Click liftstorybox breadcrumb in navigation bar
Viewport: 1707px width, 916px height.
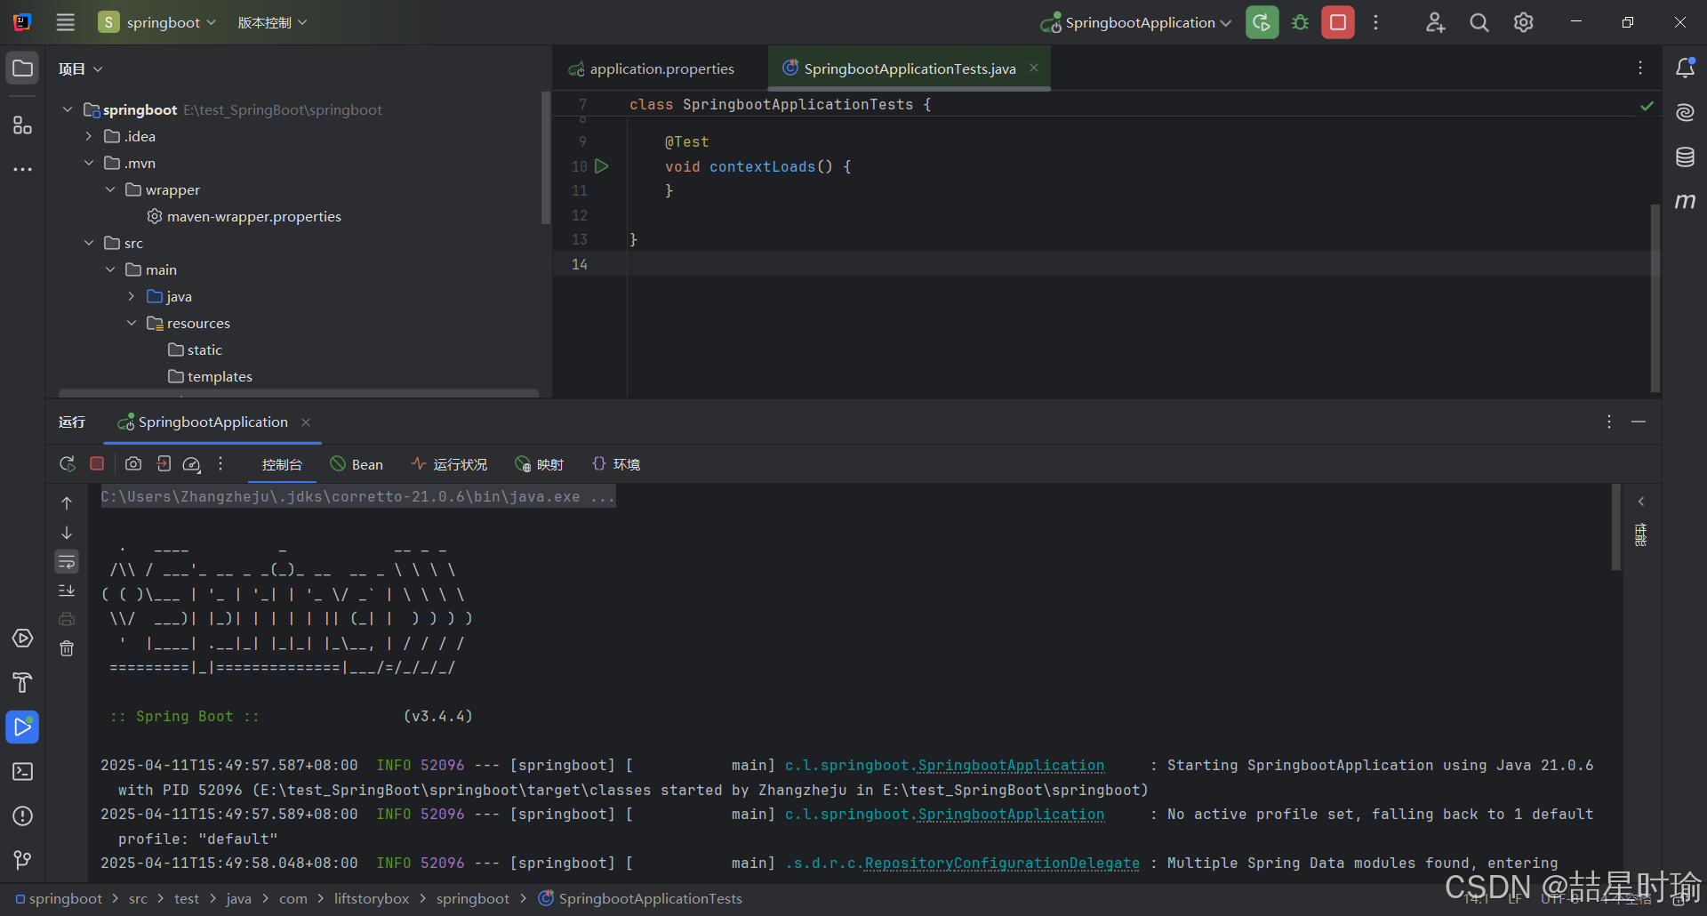(x=372, y=898)
